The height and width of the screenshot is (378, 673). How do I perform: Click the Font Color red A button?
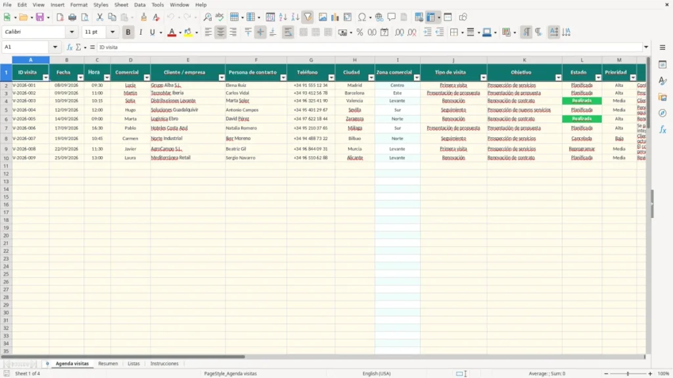[172, 32]
